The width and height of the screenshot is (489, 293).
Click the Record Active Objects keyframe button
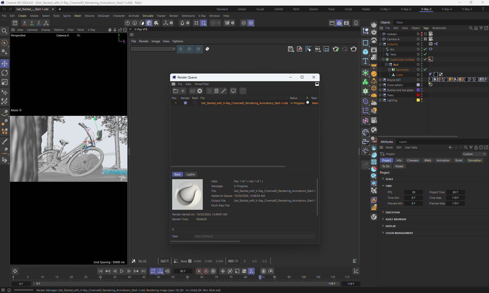pos(199,271)
